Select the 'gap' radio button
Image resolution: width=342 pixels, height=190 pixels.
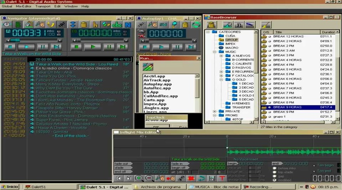point(275,176)
